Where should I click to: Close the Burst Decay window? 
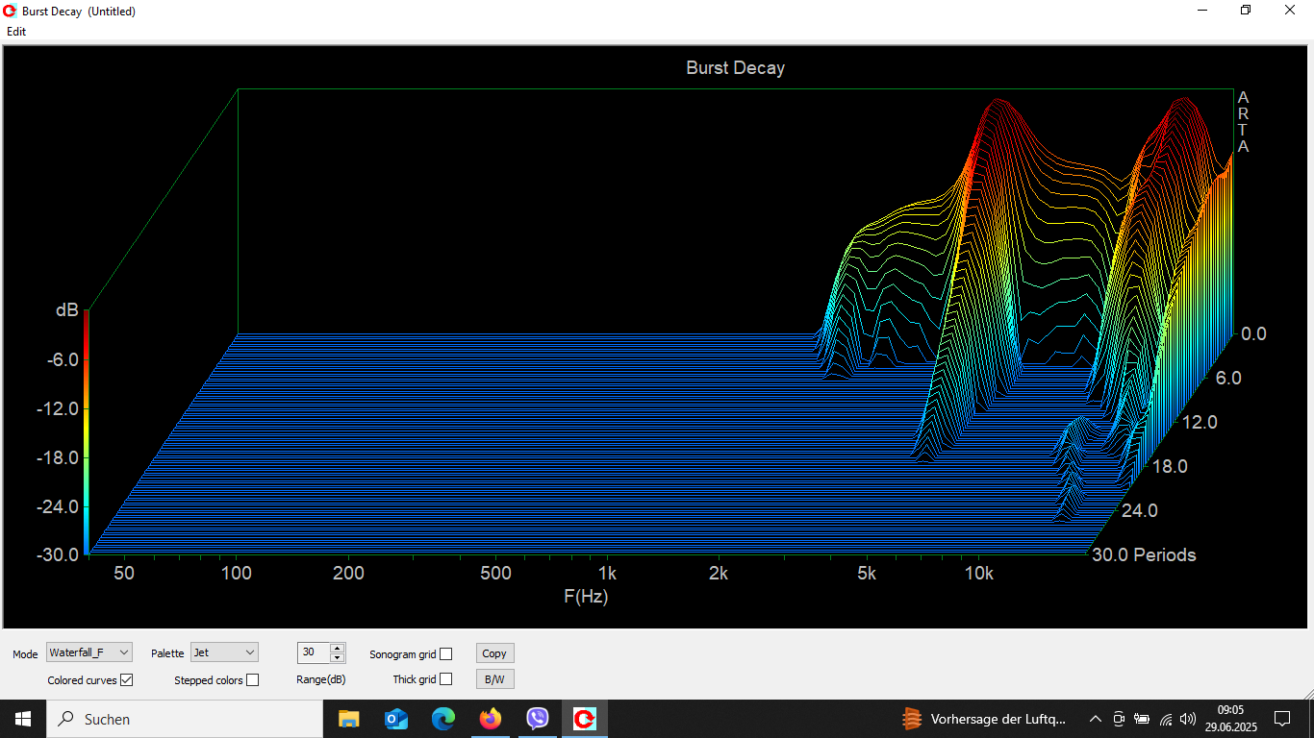1290,11
